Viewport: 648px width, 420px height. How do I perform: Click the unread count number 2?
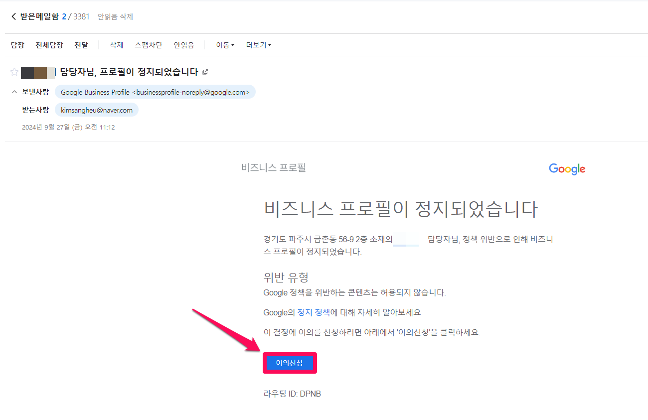tap(64, 17)
